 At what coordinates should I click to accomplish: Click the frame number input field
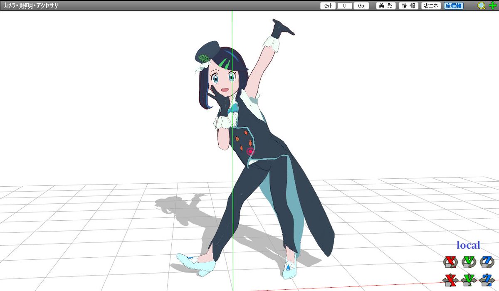(x=344, y=6)
